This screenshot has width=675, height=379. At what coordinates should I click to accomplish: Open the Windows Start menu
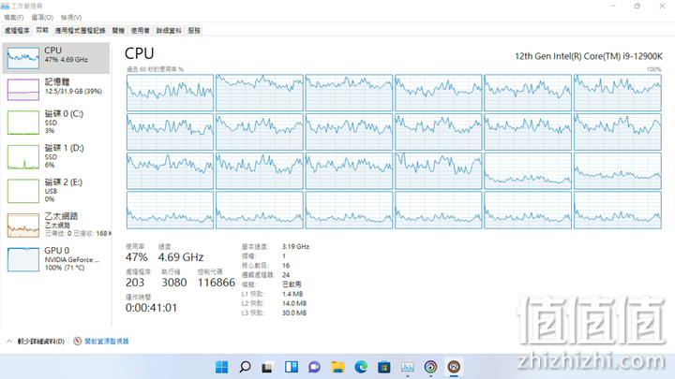click(221, 367)
